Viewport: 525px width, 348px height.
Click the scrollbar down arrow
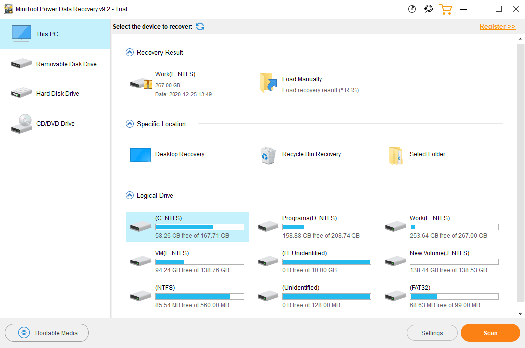coord(520,314)
